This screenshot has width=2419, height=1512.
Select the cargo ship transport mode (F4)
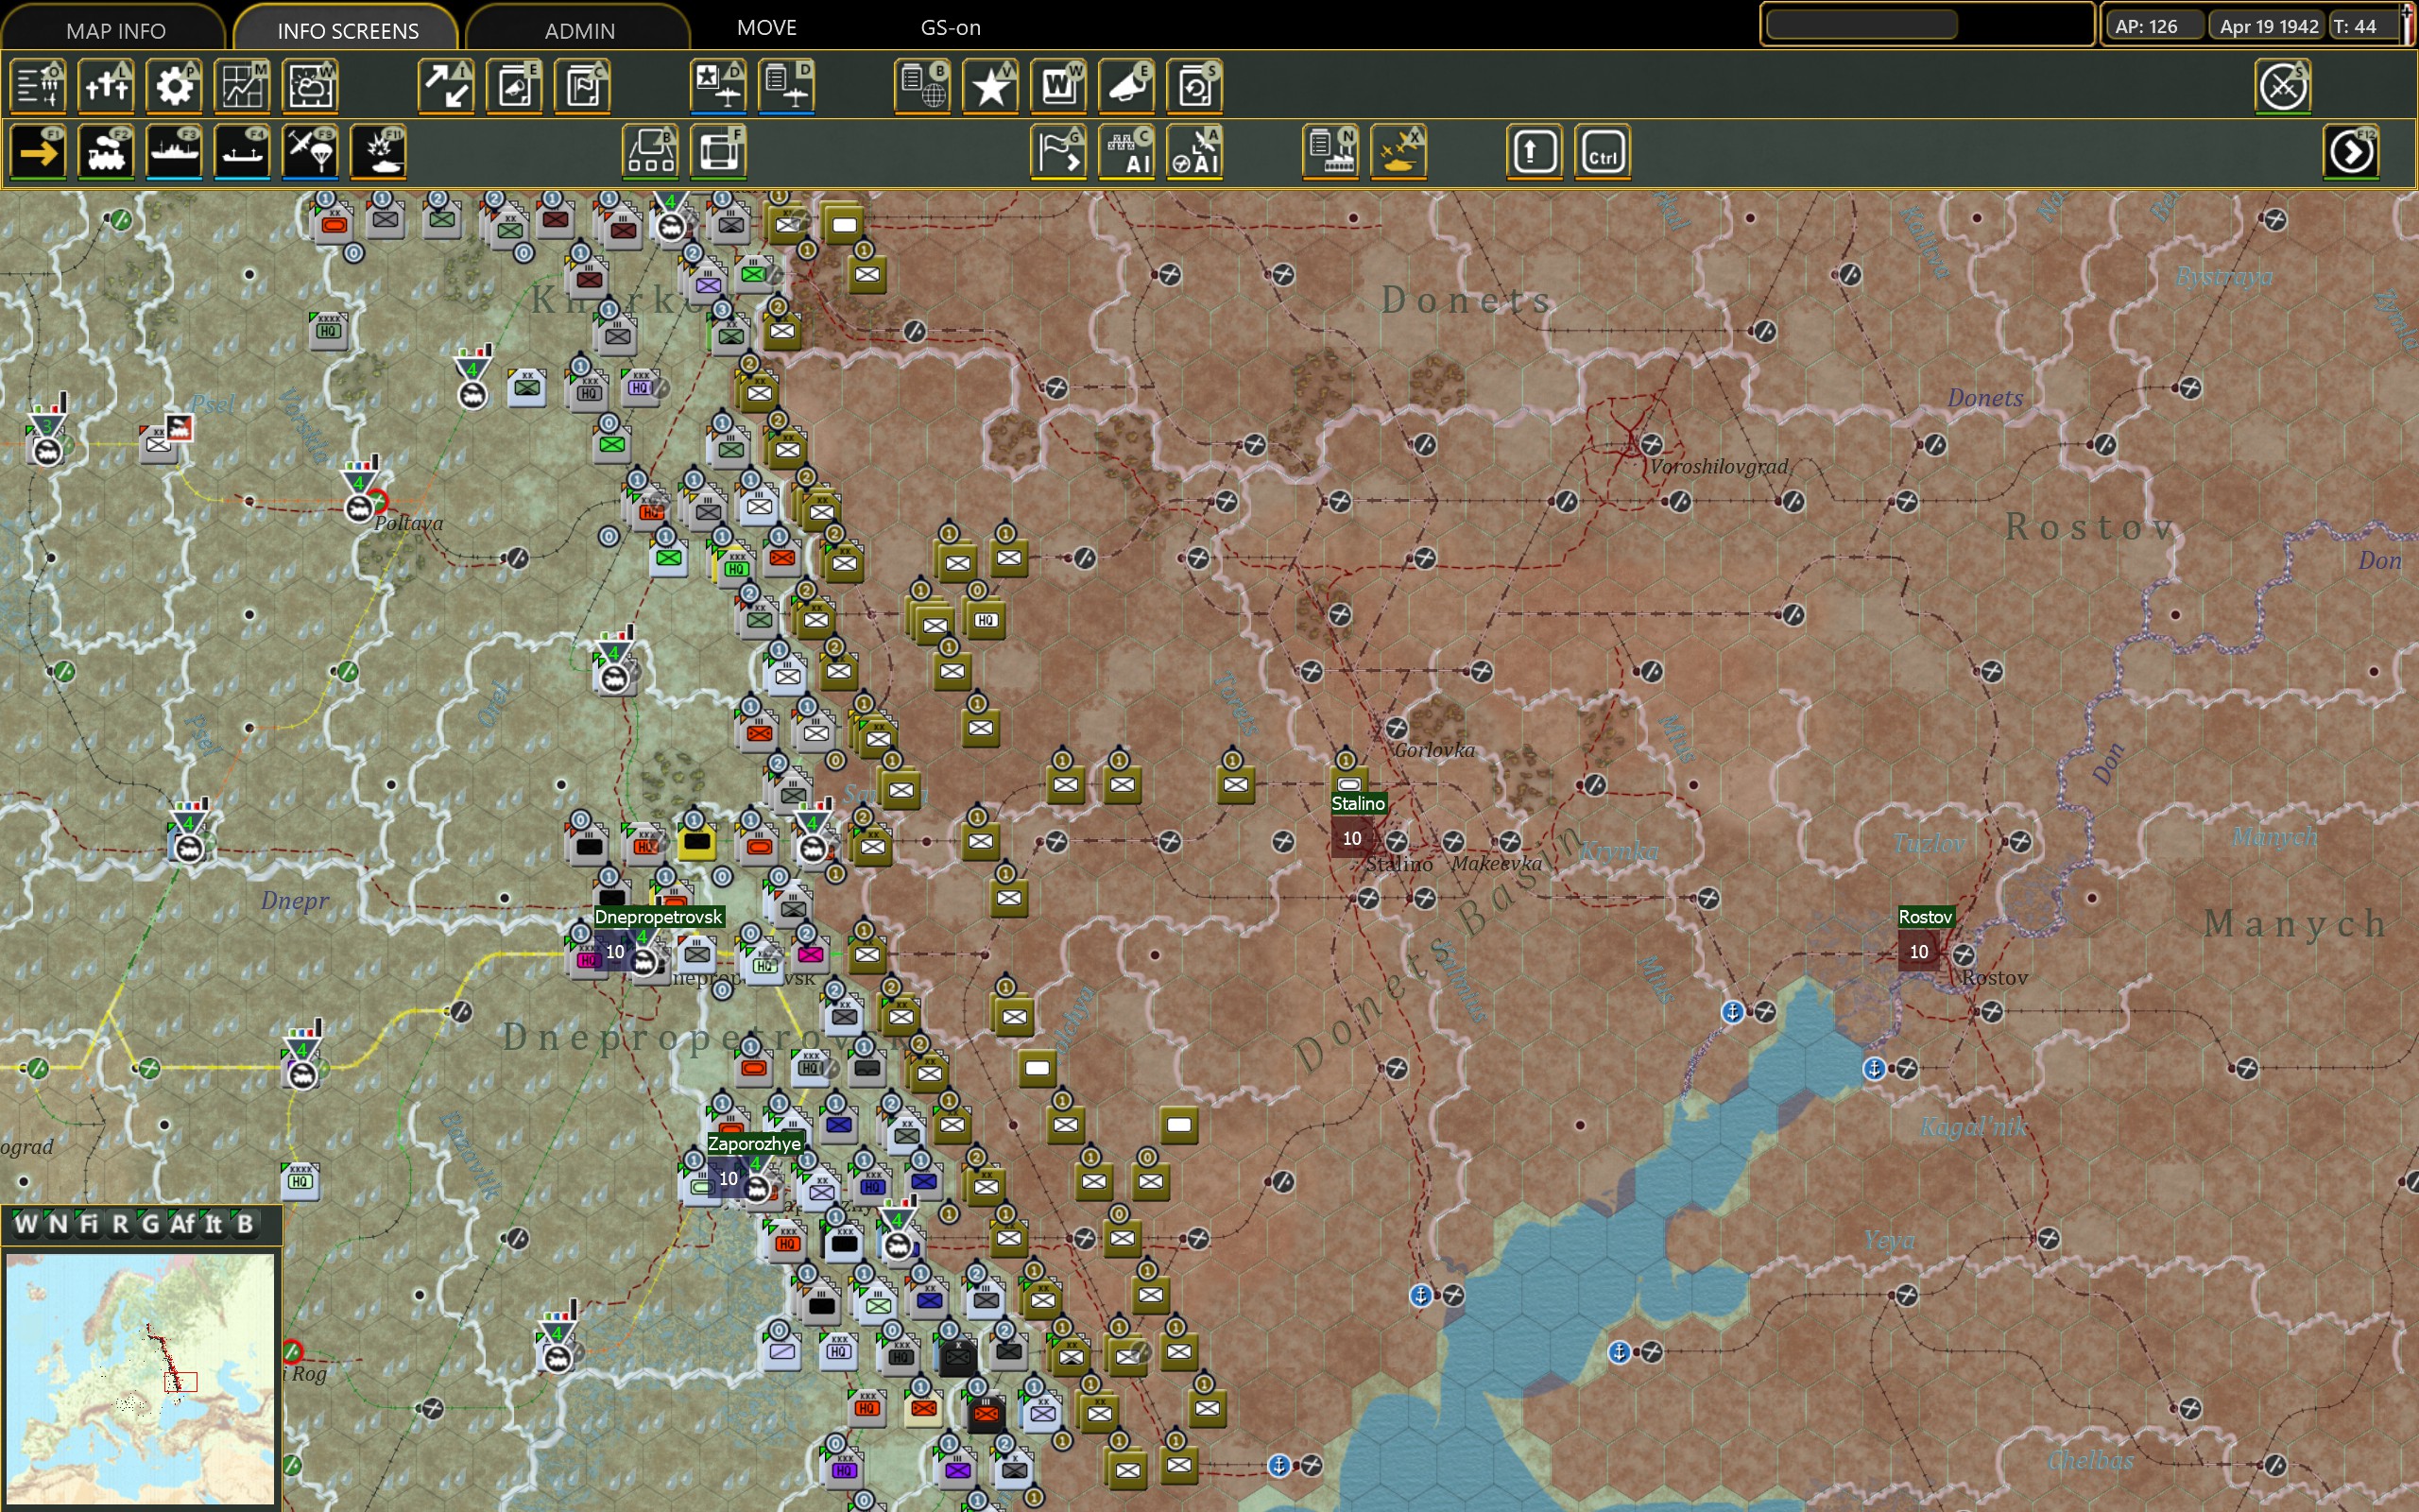[243, 153]
